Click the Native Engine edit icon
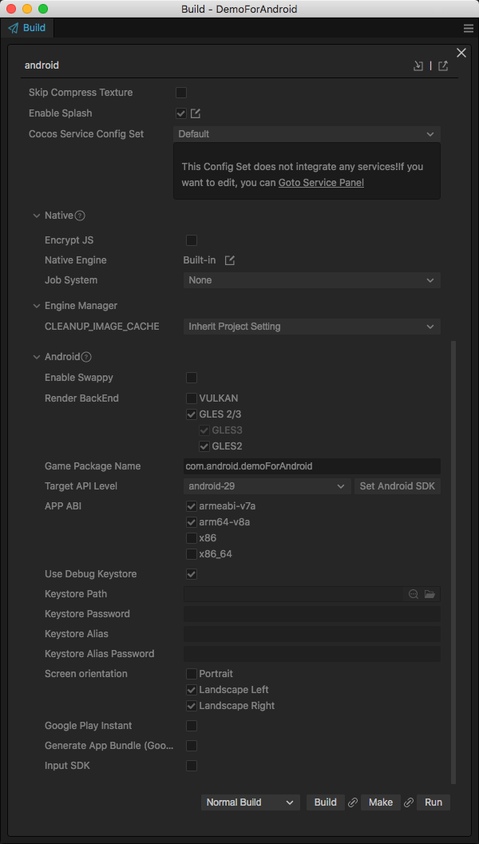This screenshot has width=479, height=844. pos(230,260)
